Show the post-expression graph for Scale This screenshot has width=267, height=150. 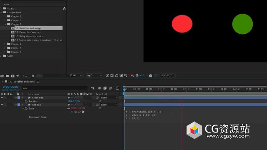coord(76,112)
